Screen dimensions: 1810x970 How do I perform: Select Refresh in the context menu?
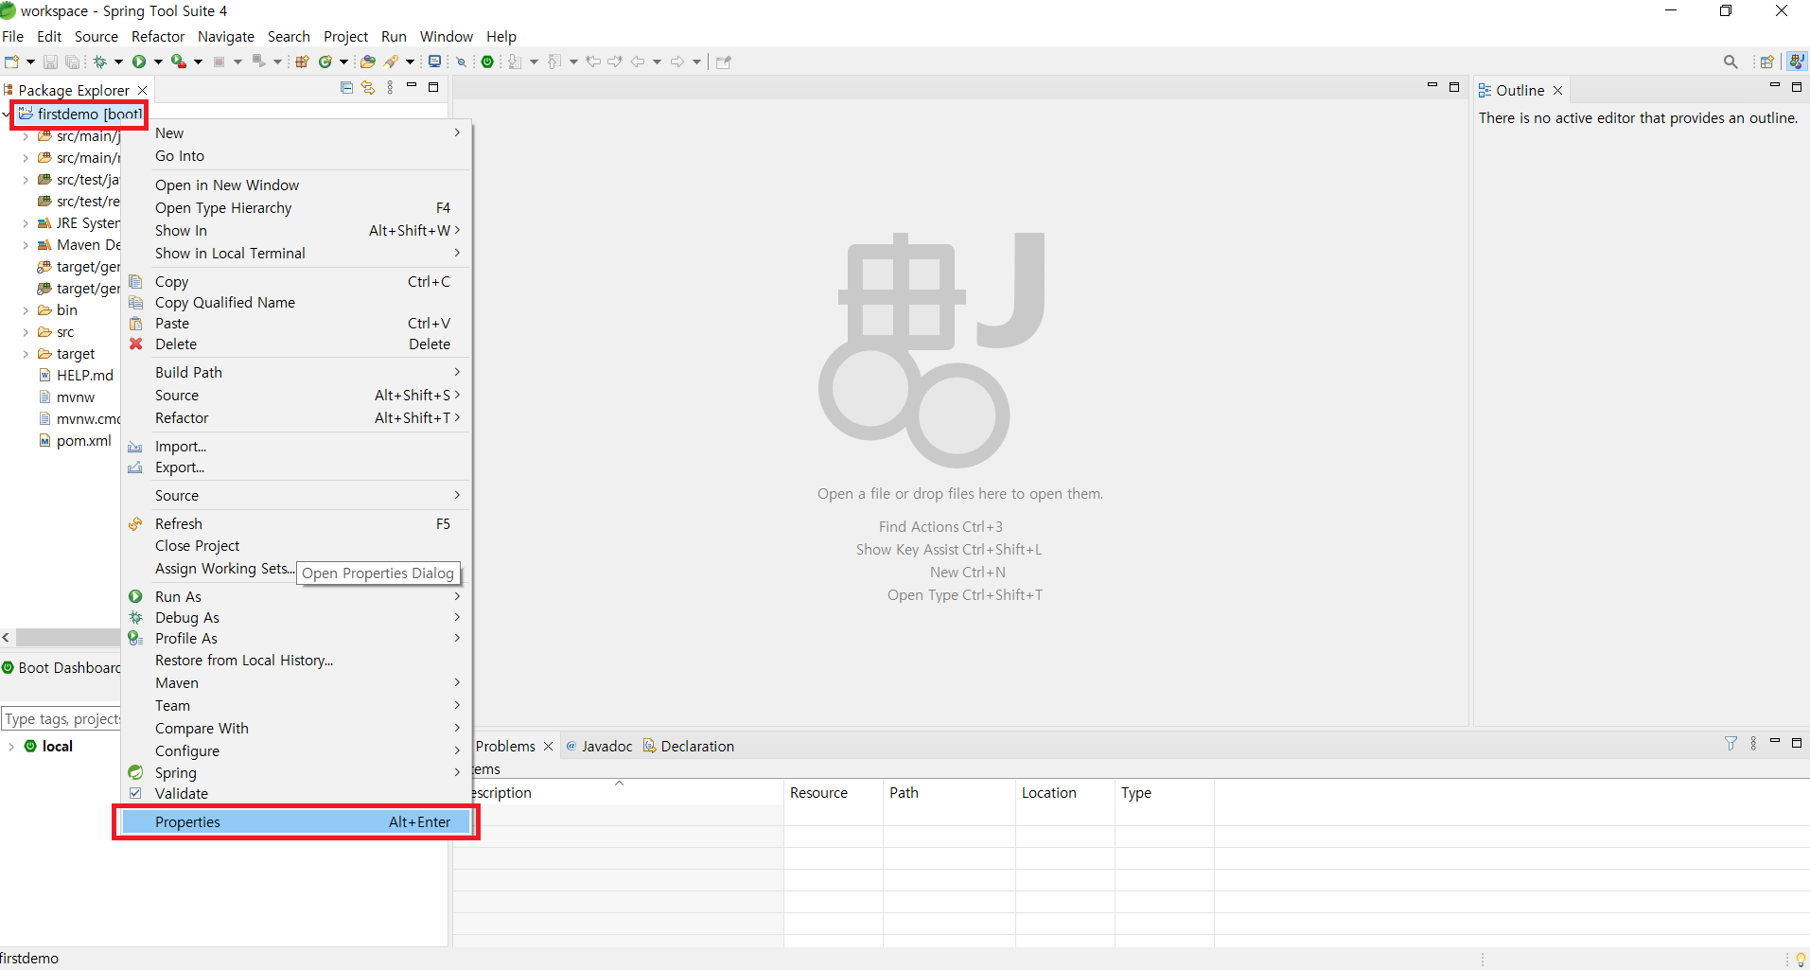coord(298,523)
